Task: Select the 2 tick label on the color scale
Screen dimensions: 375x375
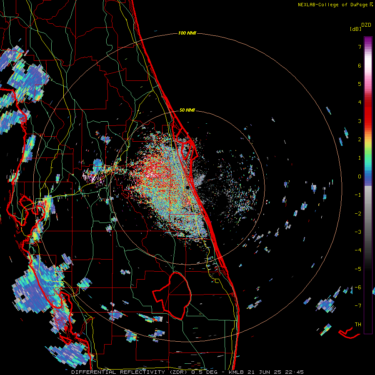Action: pyautogui.click(x=360, y=140)
